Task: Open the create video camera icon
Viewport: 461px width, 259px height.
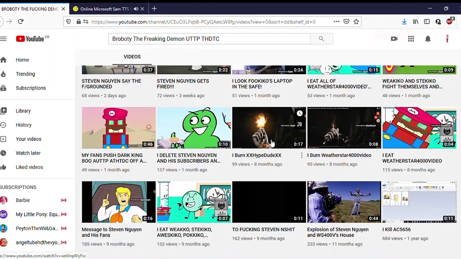Action: click(394, 39)
